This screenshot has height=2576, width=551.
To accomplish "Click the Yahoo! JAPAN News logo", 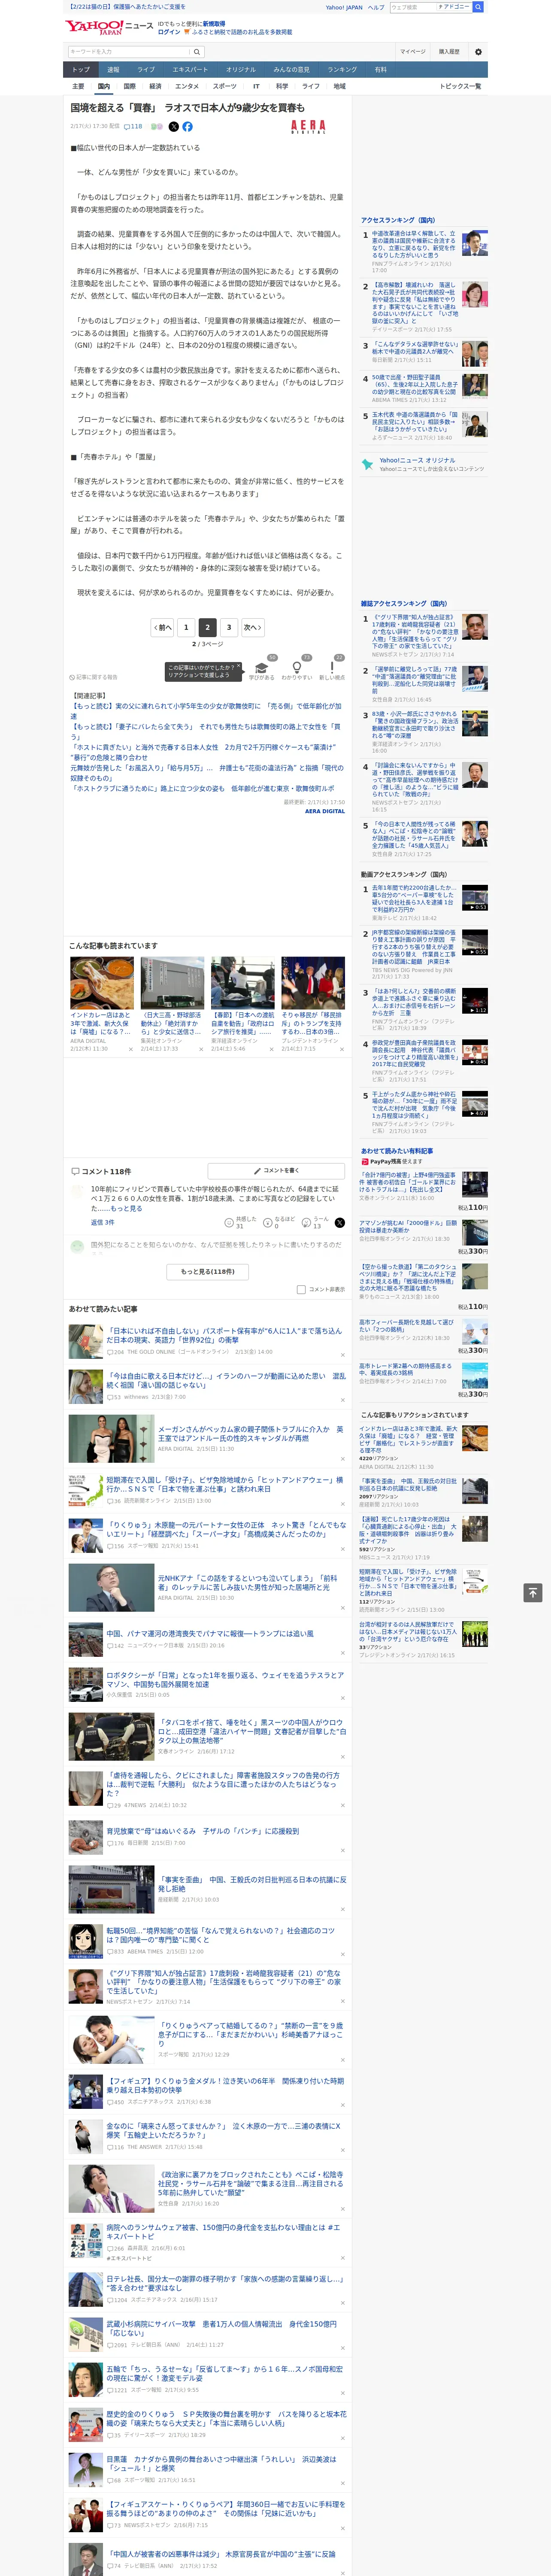I will (x=109, y=27).
